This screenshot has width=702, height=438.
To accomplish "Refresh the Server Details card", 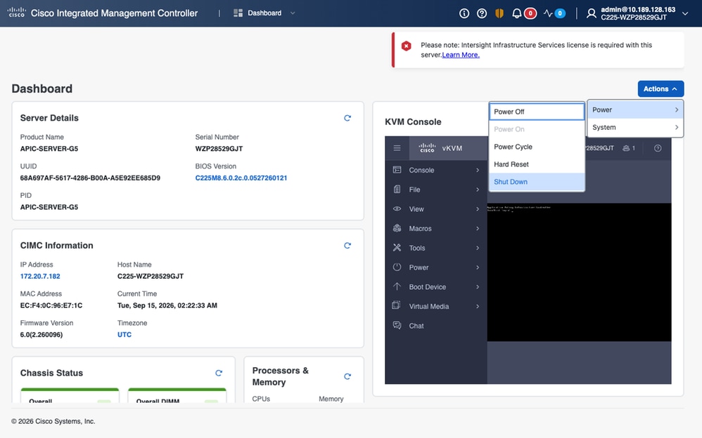I will [347, 118].
